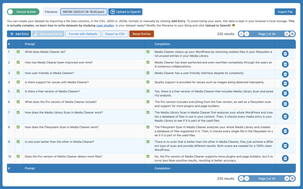Remove row 6 Pro version include entry
303x189 pixels.
[x=285, y=104]
